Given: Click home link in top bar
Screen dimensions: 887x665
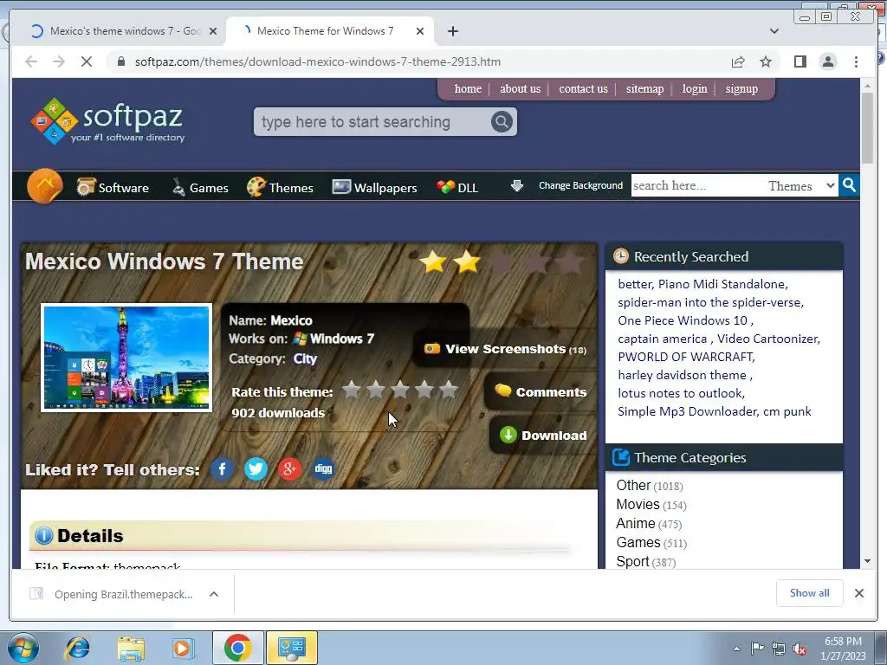Looking at the screenshot, I should point(468,89).
